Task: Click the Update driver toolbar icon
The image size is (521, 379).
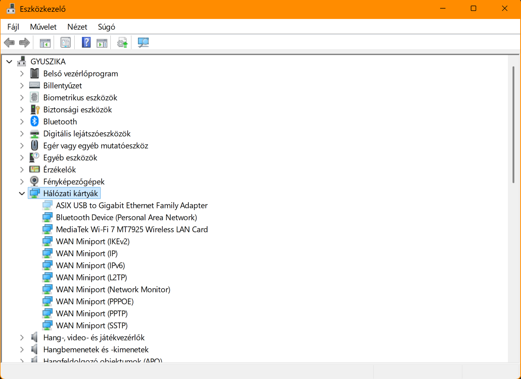Action: point(123,43)
